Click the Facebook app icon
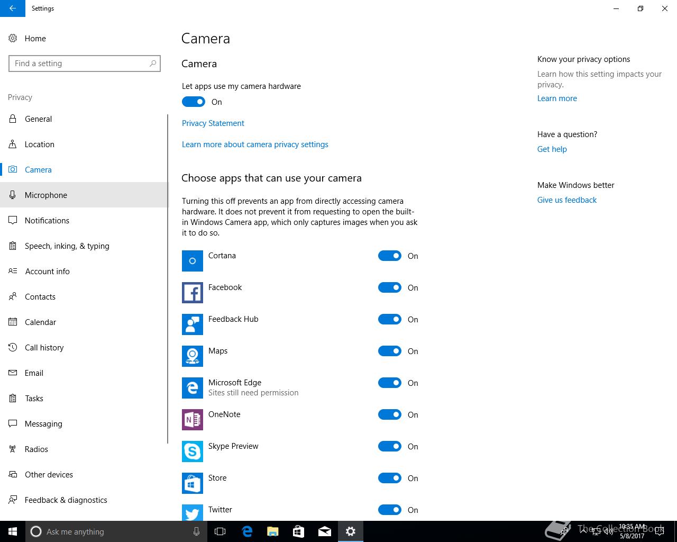This screenshot has height=542, width=677. (x=193, y=293)
